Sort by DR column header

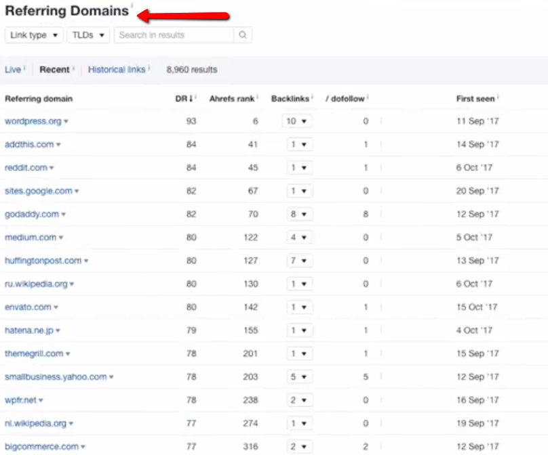(184, 99)
